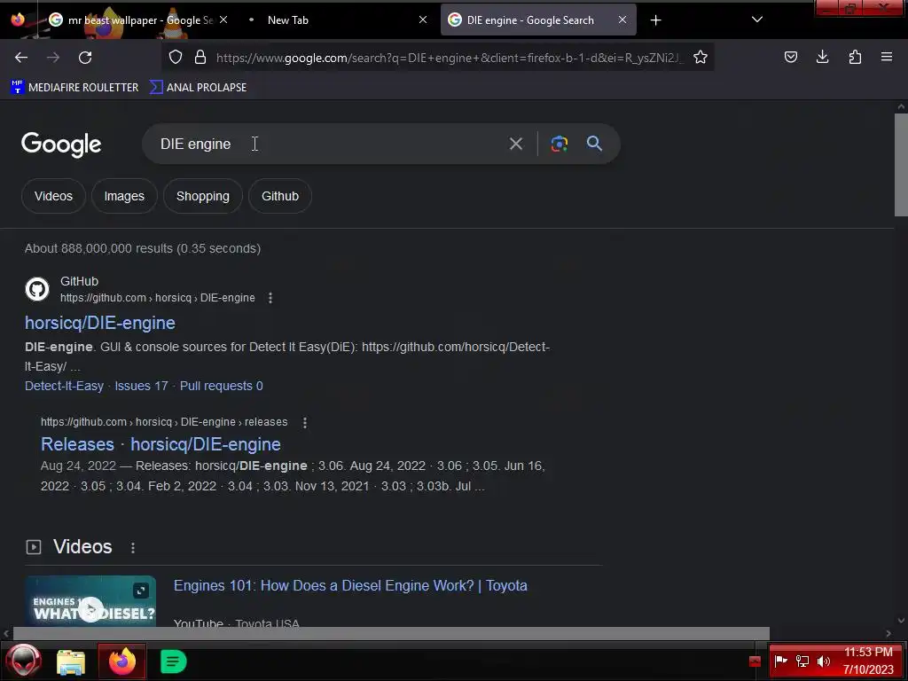The image size is (908, 681).
Task: Open Engines 101 Diesel Engine video link
Action: tap(350, 585)
